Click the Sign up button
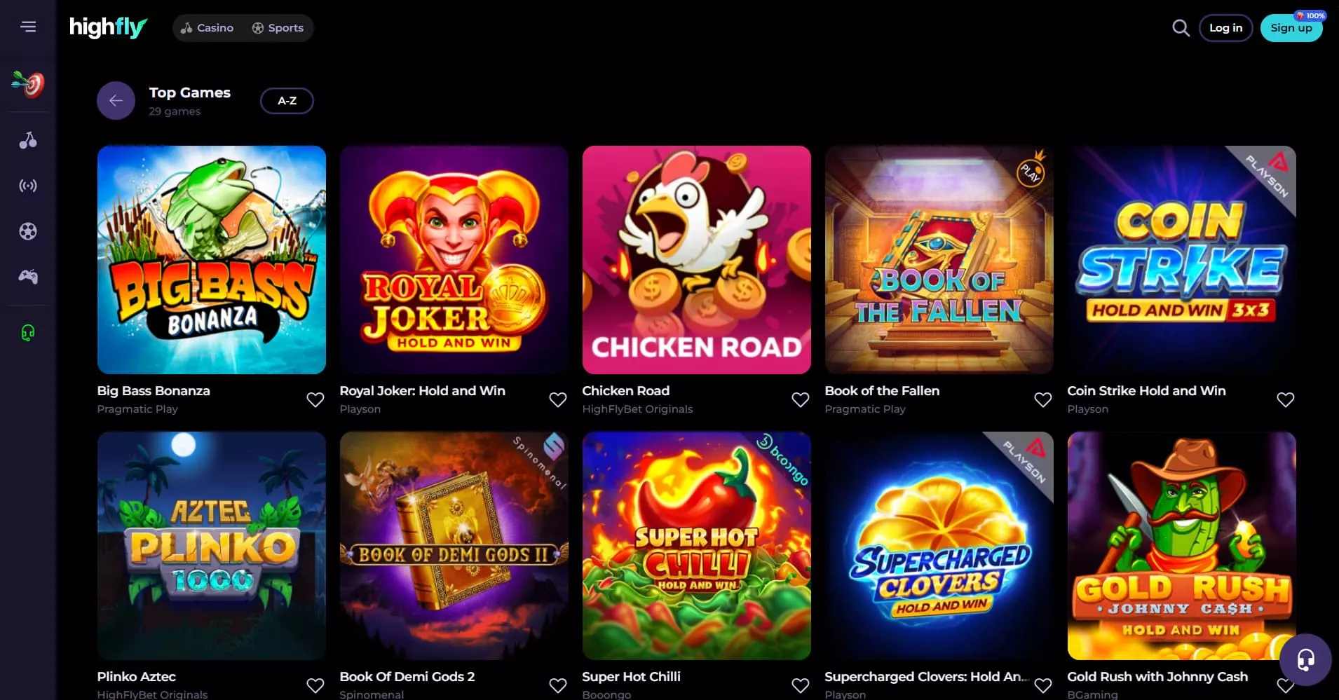Screen dimensions: 1339x700 1291,28
